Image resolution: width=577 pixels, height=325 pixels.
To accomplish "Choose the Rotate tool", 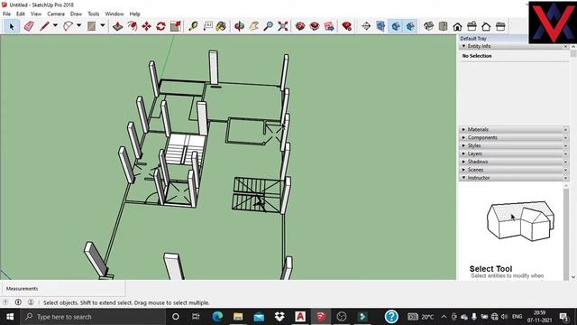I will [160, 26].
